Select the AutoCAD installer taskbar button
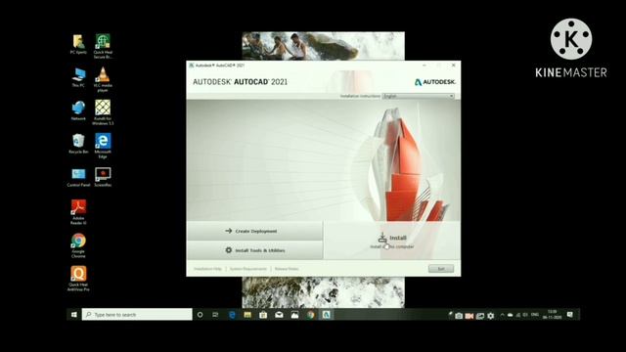626x352 pixels. pos(326,315)
